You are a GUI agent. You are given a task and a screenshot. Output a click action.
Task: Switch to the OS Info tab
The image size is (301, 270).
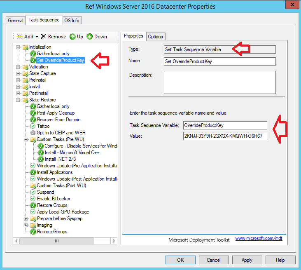click(x=72, y=21)
